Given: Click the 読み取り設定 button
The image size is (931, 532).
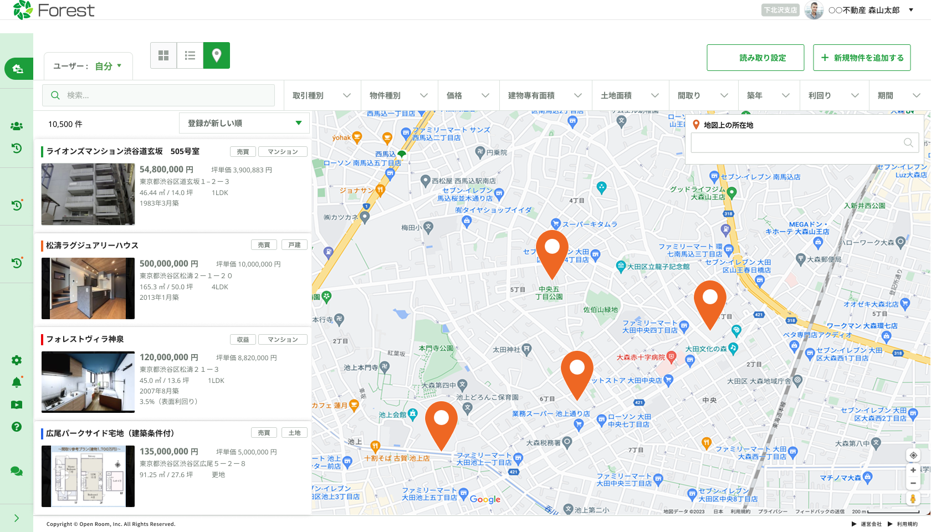Looking at the screenshot, I should (755, 58).
